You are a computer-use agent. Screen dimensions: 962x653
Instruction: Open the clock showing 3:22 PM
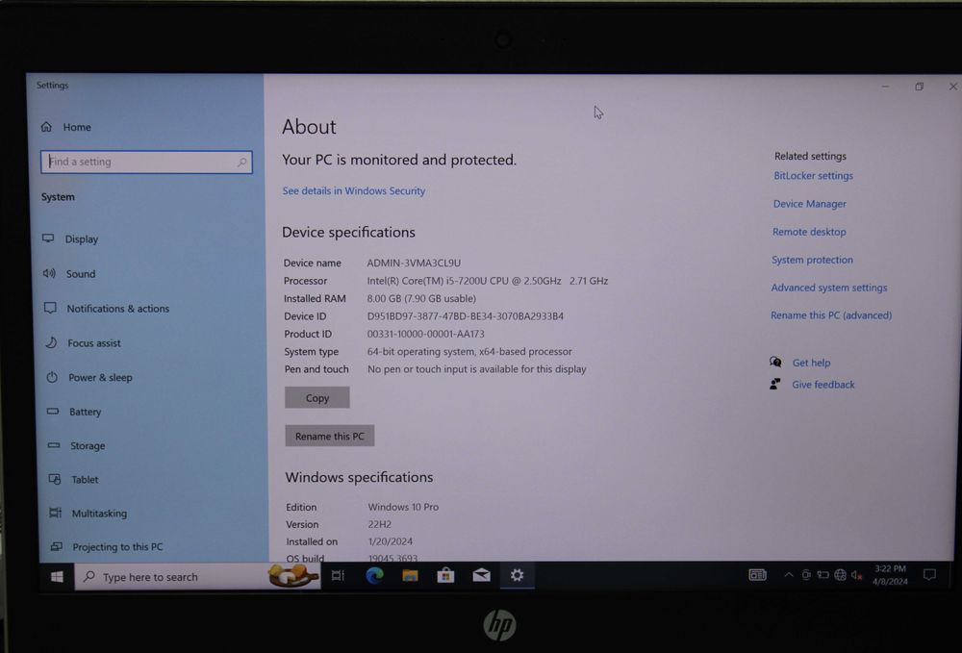[x=890, y=574]
